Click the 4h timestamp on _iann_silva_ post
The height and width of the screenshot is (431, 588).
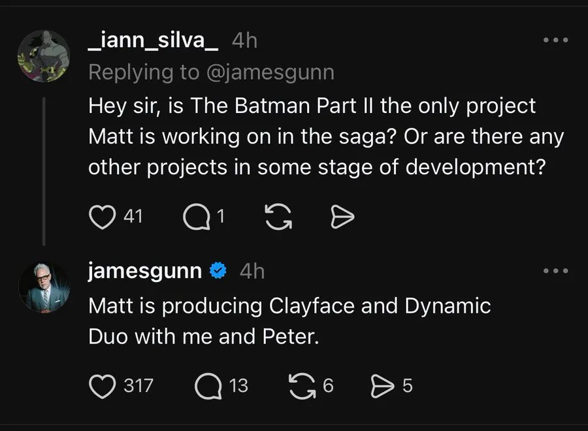[x=245, y=40]
